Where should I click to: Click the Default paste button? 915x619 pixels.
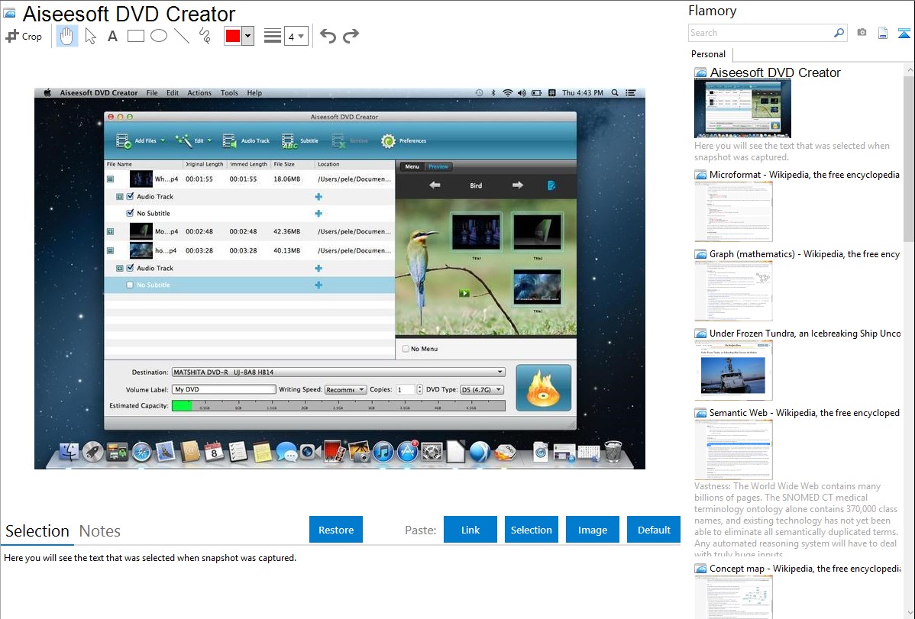pyautogui.click(x=654, y=530)
